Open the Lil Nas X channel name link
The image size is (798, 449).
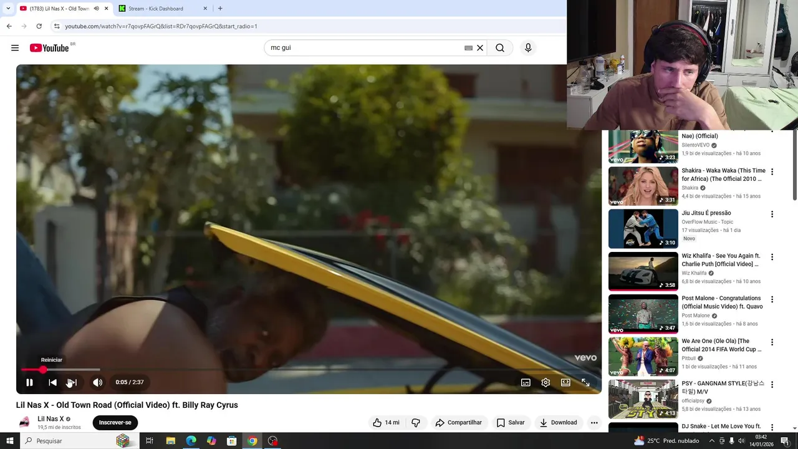click(50, 419)
